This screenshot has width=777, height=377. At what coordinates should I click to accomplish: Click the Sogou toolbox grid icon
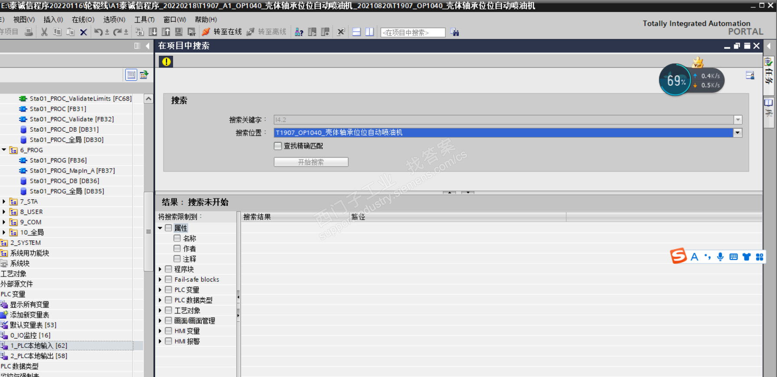tap(759, 257)
